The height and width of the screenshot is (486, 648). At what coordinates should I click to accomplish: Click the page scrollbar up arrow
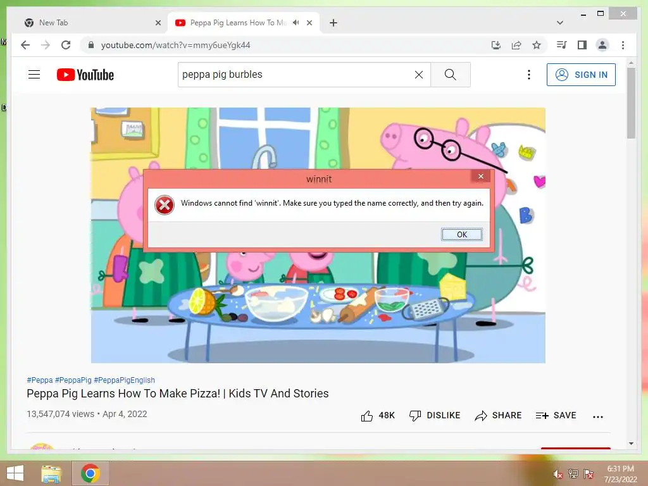point(631,63)
